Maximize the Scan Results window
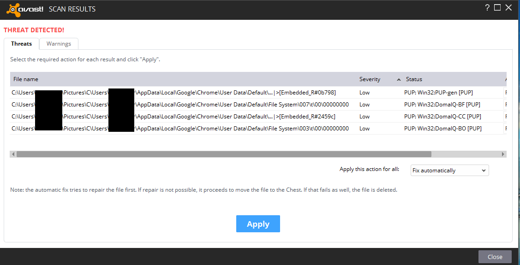The height and width of the screenshot is (265, 520). pos(497,8)
